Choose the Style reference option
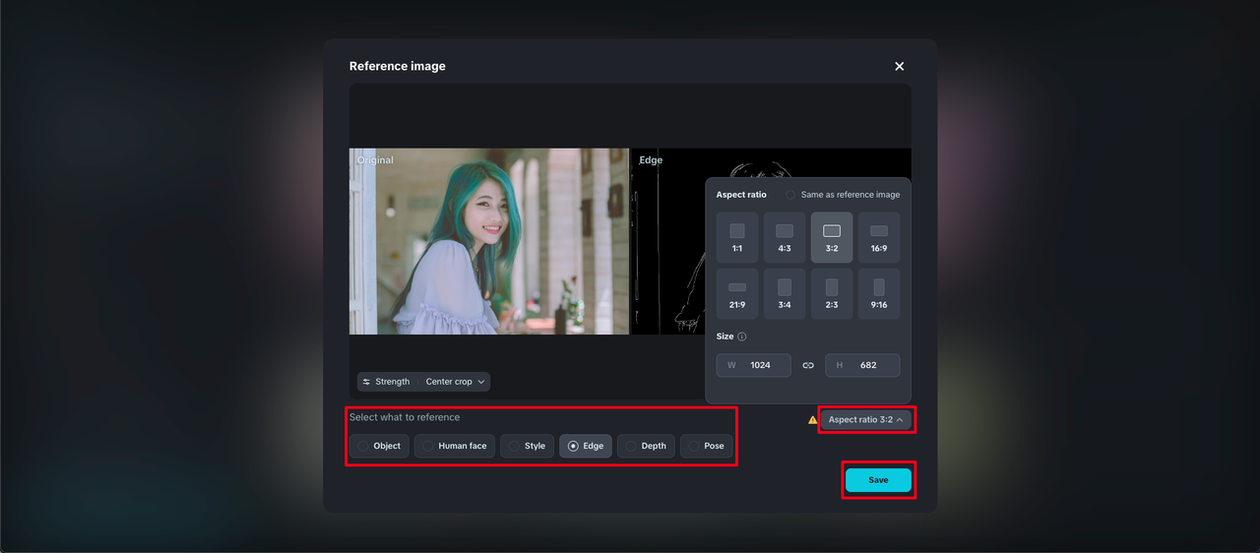 pyautogui.click(x=528, y=446)
